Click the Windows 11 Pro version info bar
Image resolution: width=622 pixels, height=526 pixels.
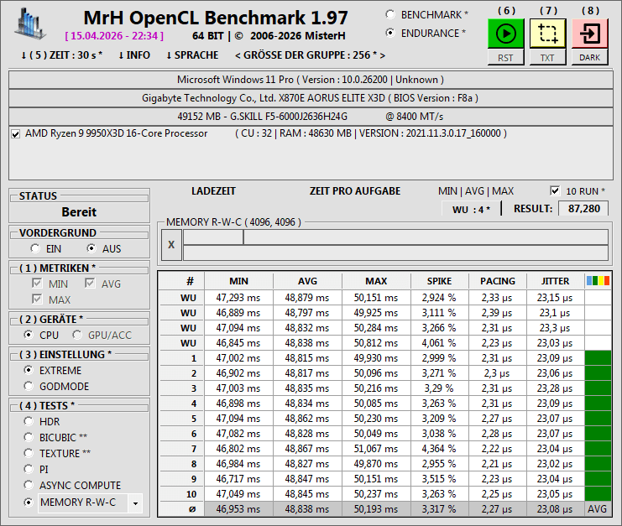click(x=311, y=80)
